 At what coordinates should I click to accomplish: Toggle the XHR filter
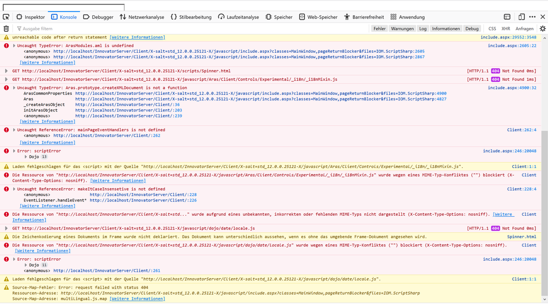pyautogui.click(x=505, y=29)
